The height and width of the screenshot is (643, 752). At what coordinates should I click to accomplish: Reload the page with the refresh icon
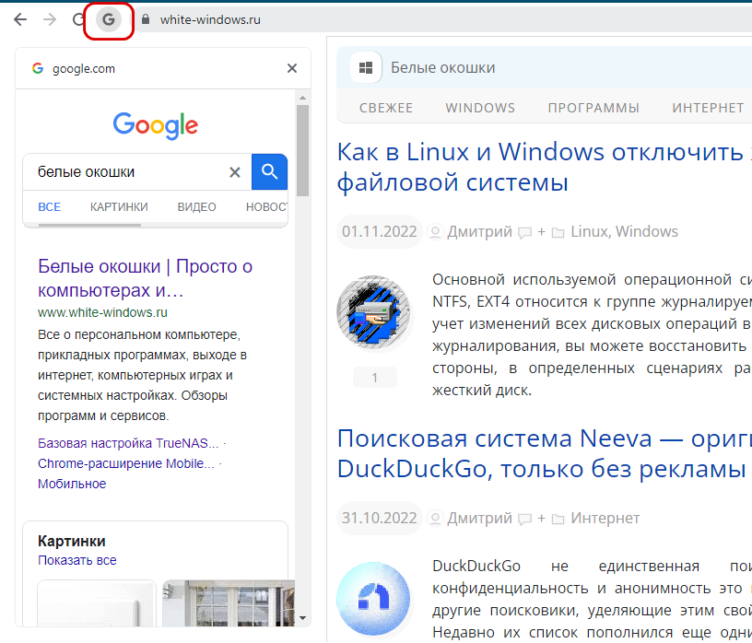coord(77,19)
